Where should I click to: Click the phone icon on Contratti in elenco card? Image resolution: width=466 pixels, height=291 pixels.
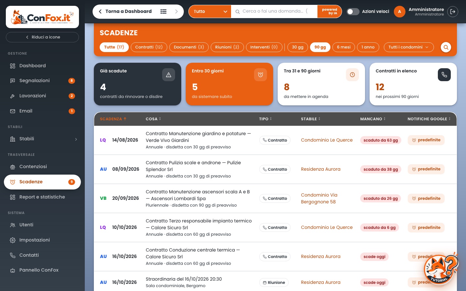(x=444, y=75)
